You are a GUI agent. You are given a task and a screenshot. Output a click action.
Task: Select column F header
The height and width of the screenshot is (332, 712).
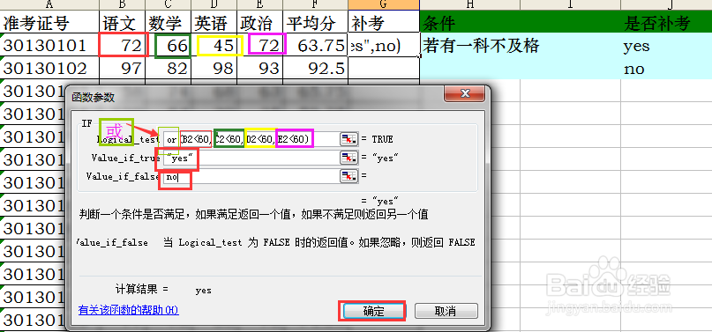pos(316,4)
